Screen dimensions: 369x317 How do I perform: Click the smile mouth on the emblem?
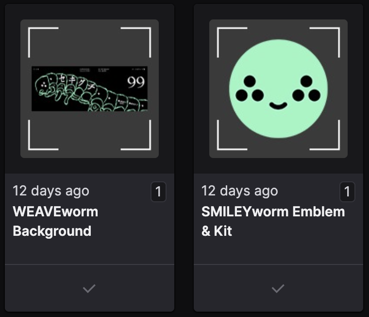click(x=278, y=106)
